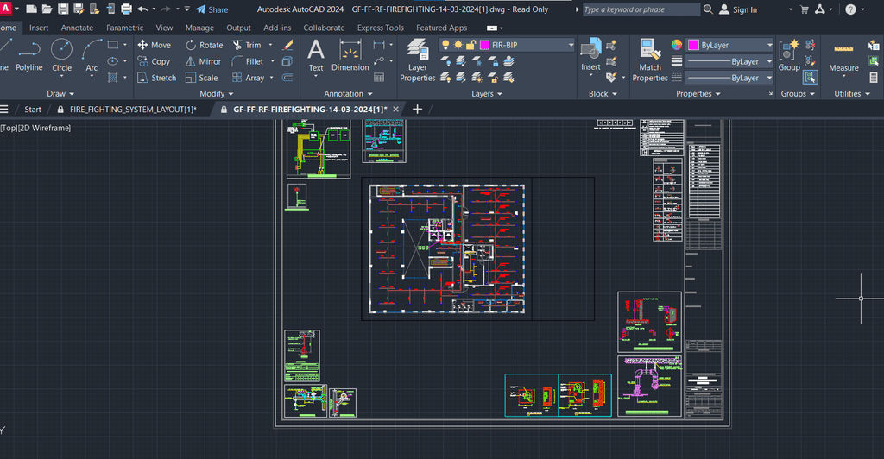Toggle the ribbon minimize button
884x459 pixels.
click(492, 28)
